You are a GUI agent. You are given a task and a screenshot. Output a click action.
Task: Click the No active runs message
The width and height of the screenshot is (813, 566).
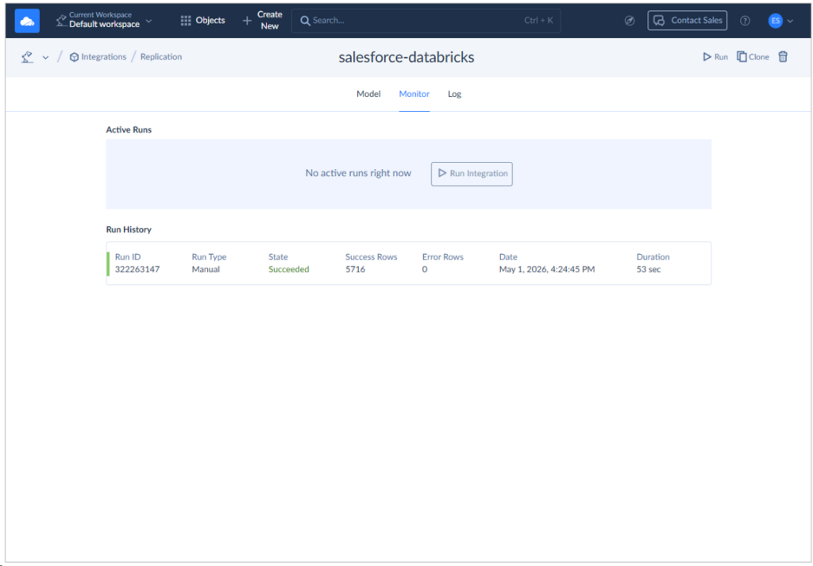click(358, 173)
